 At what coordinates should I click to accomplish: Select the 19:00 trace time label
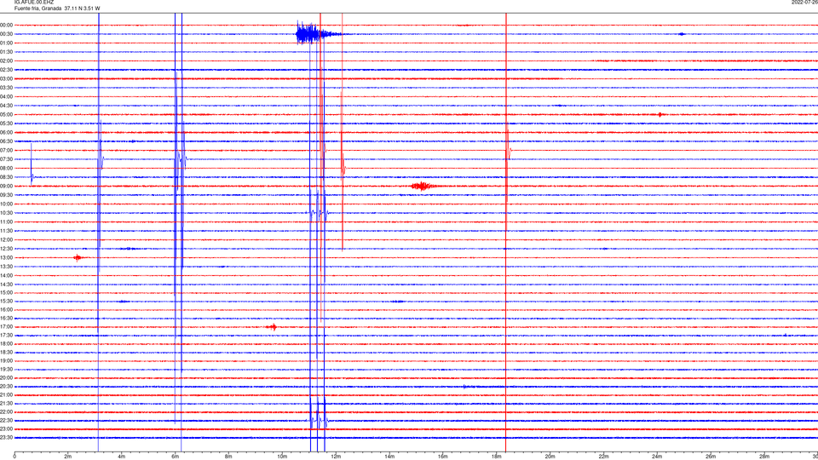click(x=6, y=361)
